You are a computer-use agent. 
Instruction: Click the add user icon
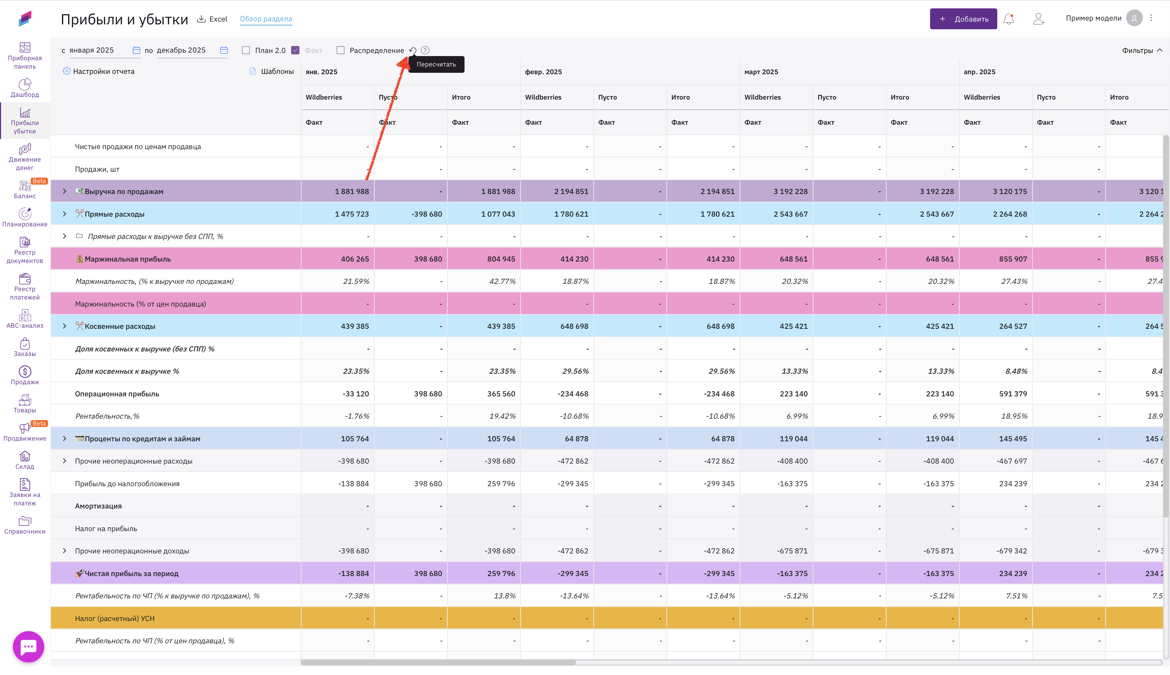coord(1038,19)
